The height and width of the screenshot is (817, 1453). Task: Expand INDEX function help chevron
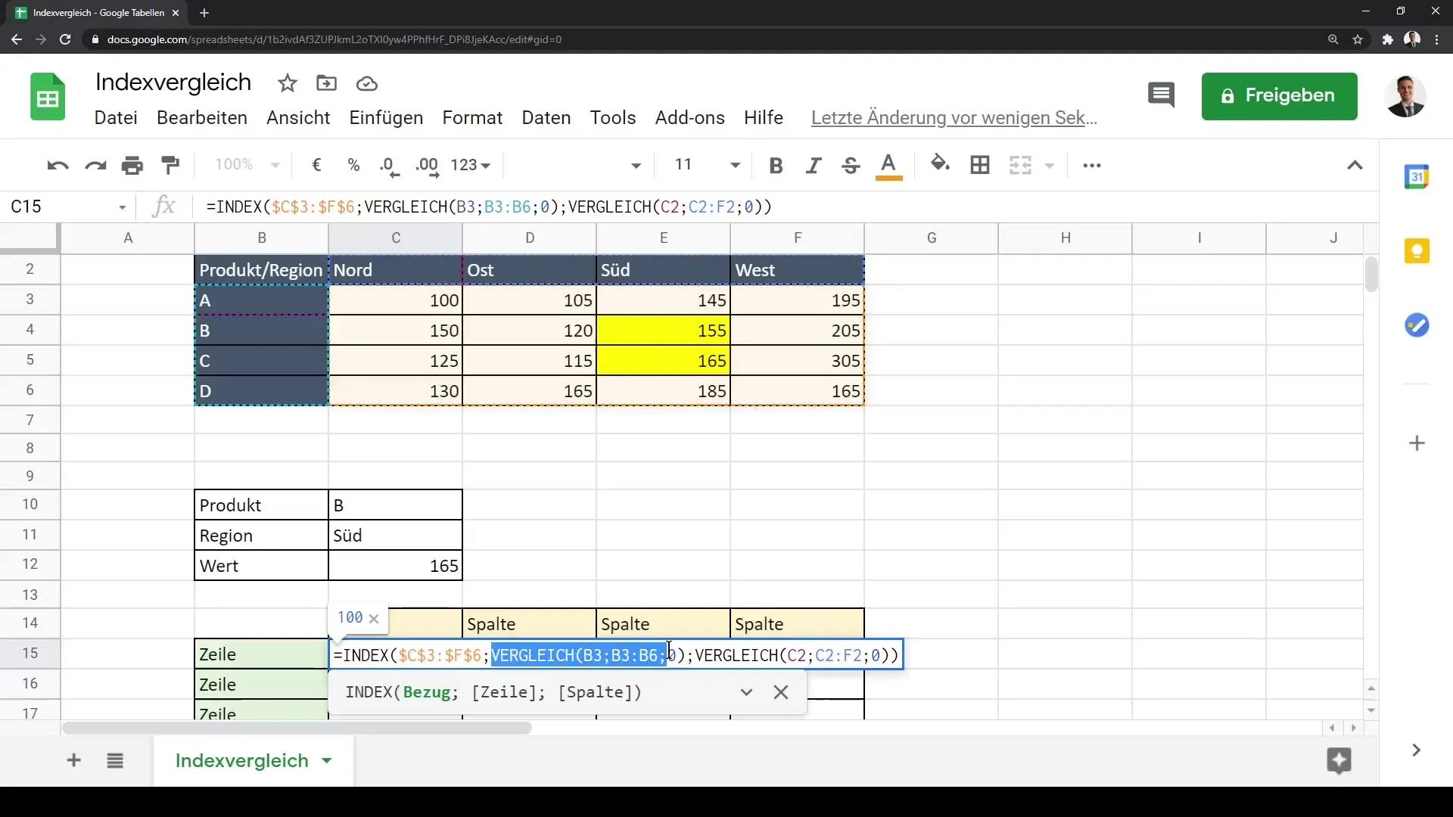tap(746, 692)
